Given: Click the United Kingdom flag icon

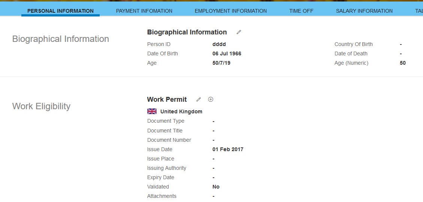Looking at the screenshot, I should [x=152, y=111].
